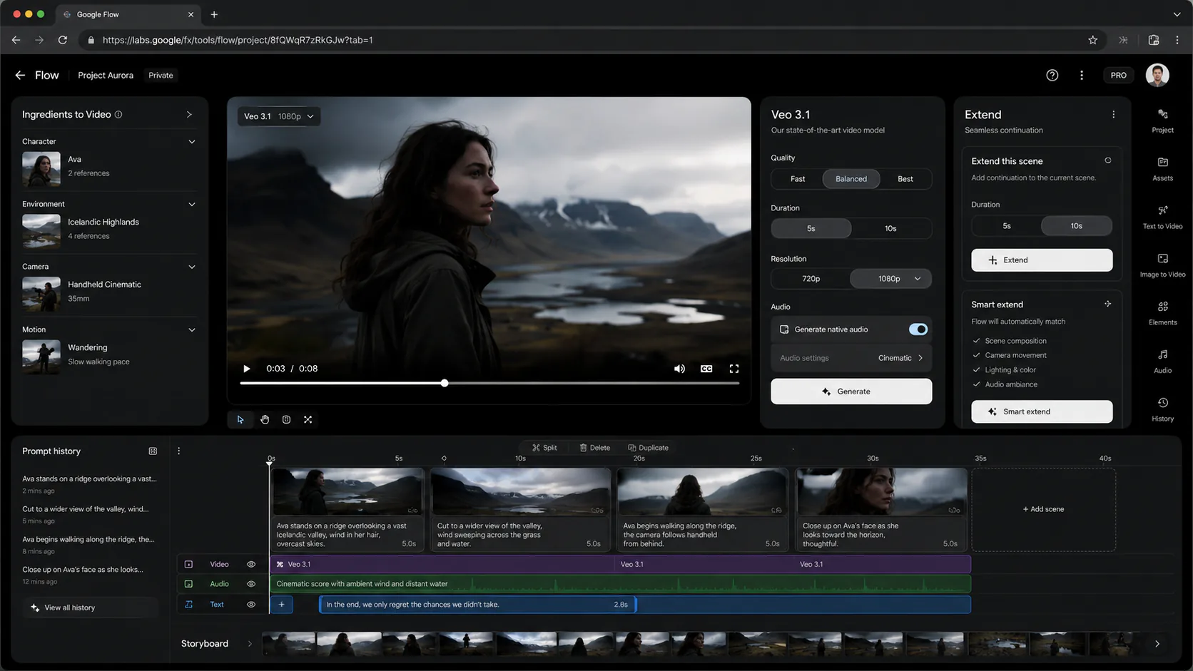Click Add scene placeholder
This screenshot has height=671, width=1193.
(x=1043, y=510)
